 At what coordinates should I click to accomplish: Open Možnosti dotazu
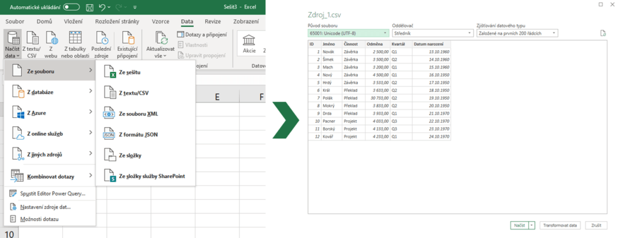point(49,219)
